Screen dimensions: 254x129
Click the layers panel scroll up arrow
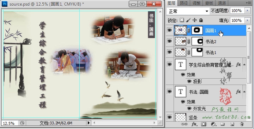[249, 28]
